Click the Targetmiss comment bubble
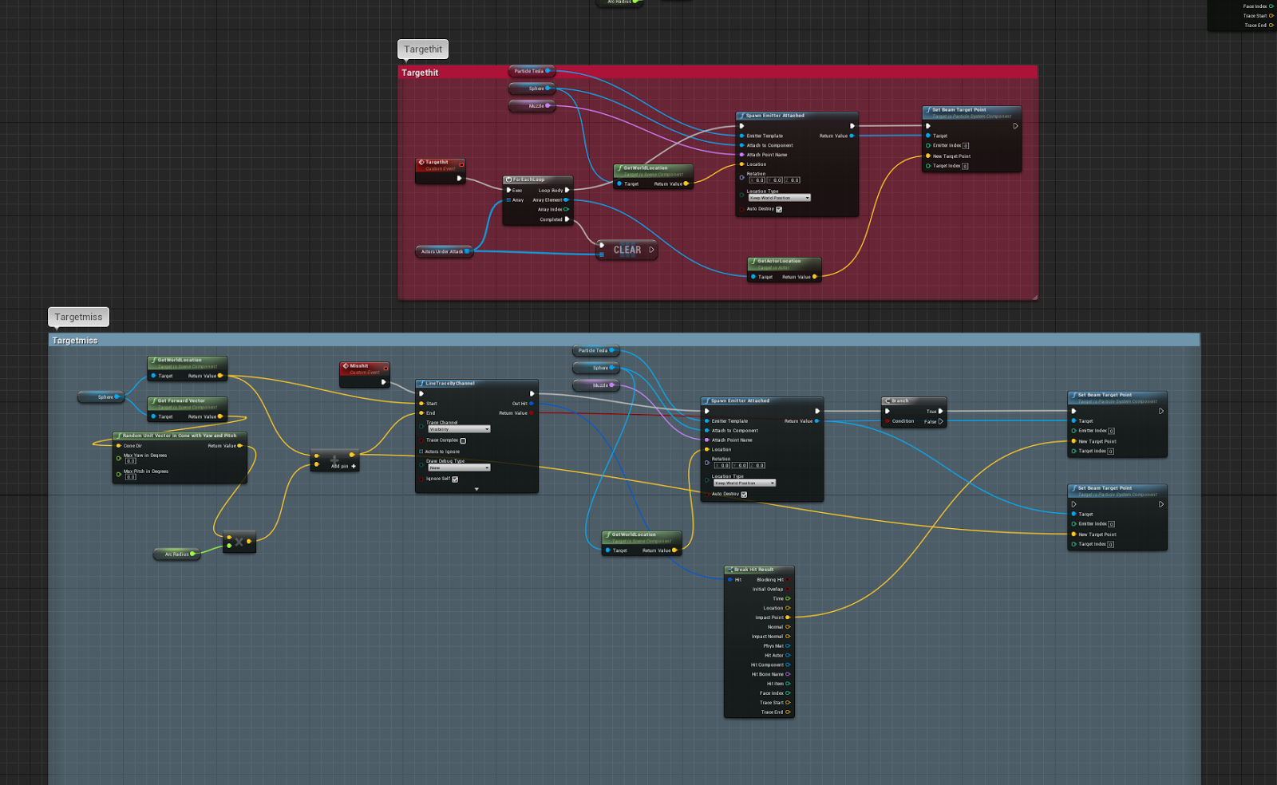 (x=78, y=317)
